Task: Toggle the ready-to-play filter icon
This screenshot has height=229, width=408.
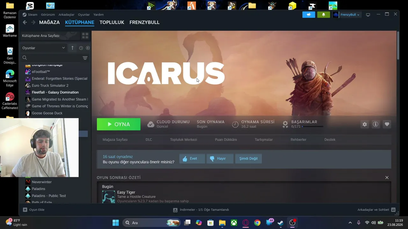Action: [88, 48]
